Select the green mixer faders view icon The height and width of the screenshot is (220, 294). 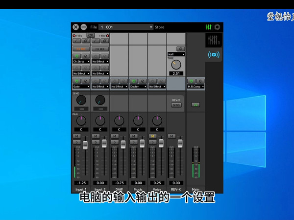(209, 27)
